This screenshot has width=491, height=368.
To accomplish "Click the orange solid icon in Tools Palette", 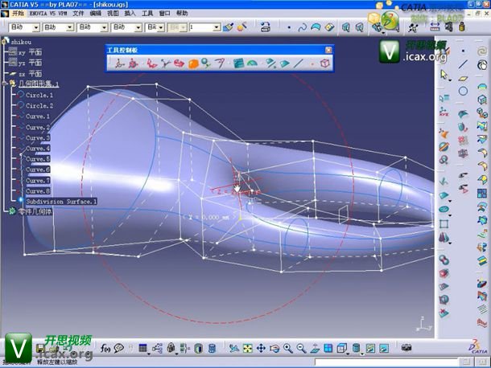I will tap(193, 63).
